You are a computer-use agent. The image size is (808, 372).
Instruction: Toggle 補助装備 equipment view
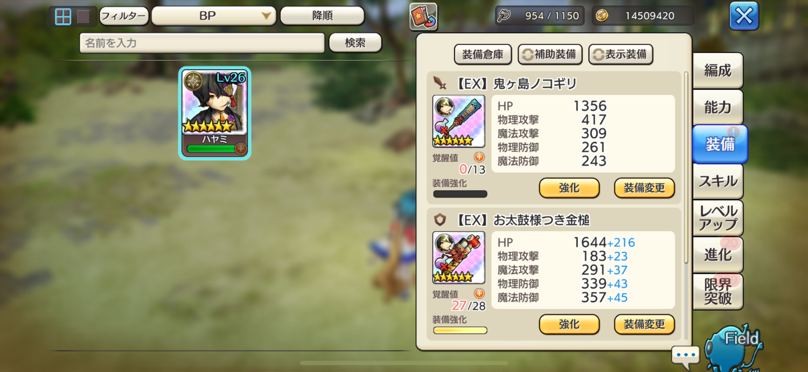pos(550,54)
